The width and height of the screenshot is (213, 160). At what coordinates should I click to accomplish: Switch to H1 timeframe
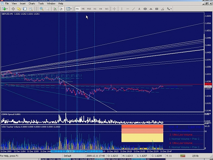[x=95, y=9]
